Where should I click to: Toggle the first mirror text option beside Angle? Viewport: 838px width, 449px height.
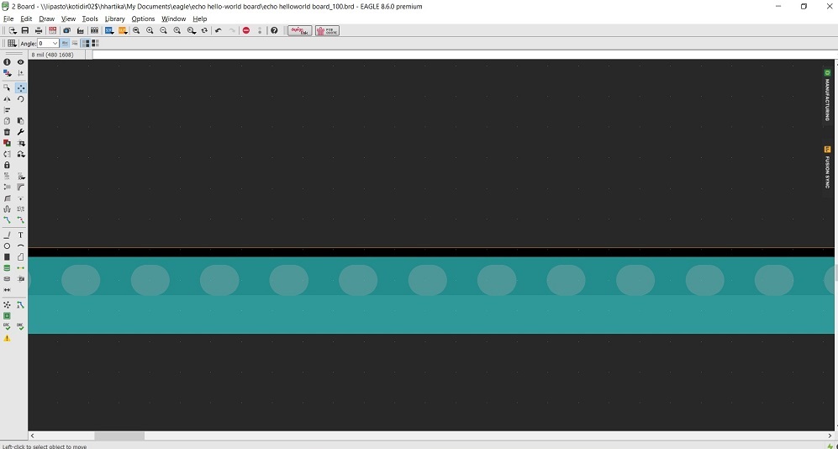pos(65,43)
